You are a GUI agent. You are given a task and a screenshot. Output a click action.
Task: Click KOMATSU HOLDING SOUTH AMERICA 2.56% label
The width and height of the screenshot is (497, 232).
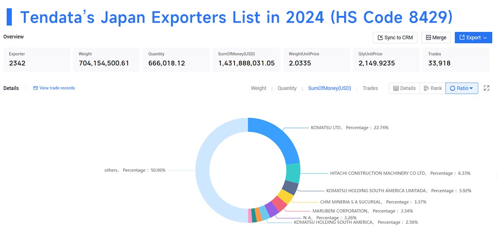pos(356,222)
